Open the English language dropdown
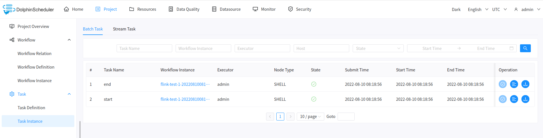Screen dimensions: 543x138 [x=478, y=9]
